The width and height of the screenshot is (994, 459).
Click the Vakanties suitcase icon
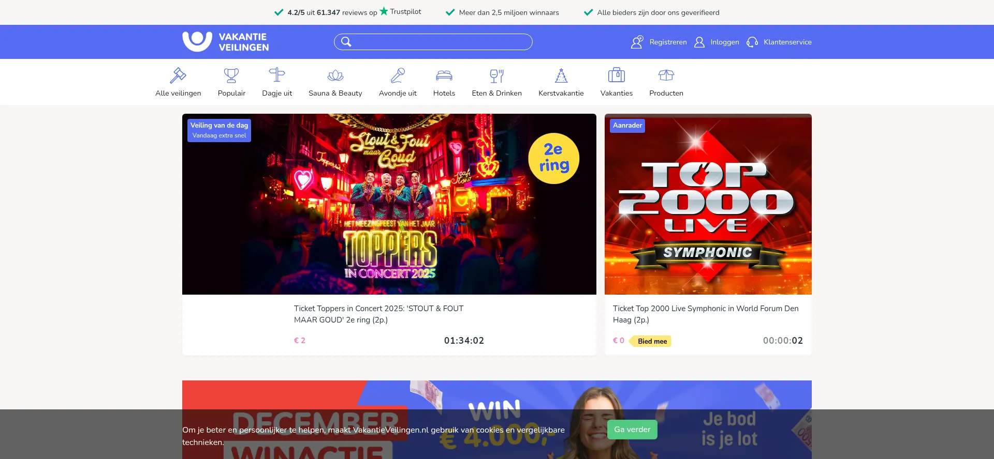click(616, 75)
